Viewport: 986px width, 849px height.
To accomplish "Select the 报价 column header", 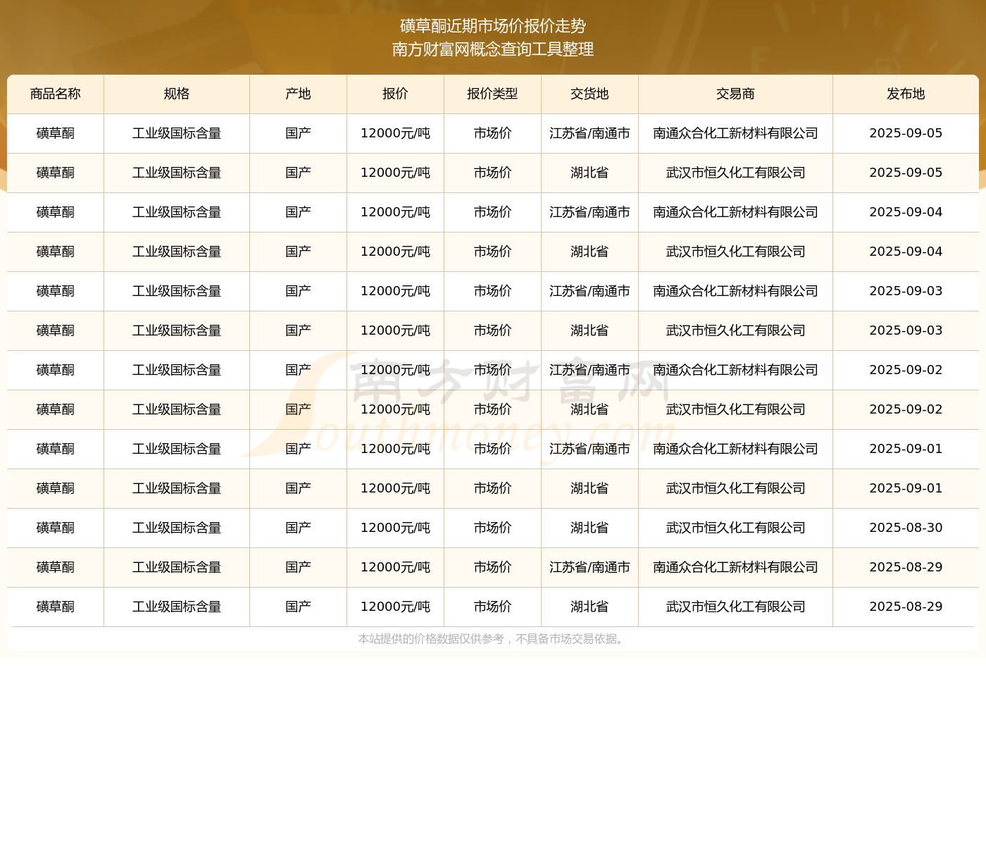I will tap(395, 94).
